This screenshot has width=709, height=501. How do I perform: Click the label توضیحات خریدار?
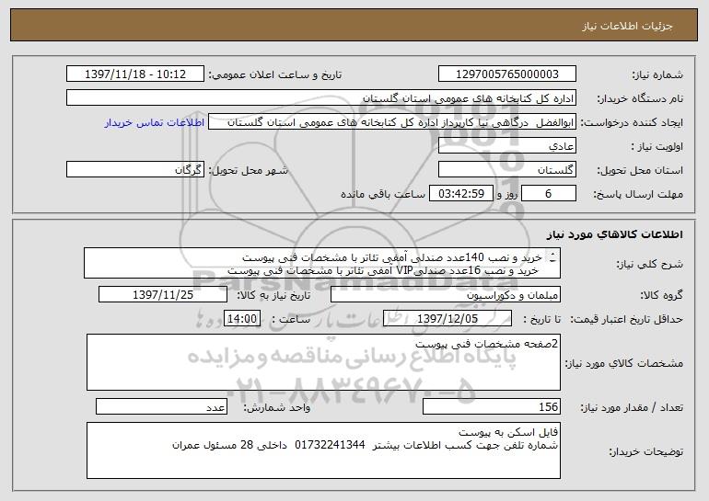coord(646,451)
